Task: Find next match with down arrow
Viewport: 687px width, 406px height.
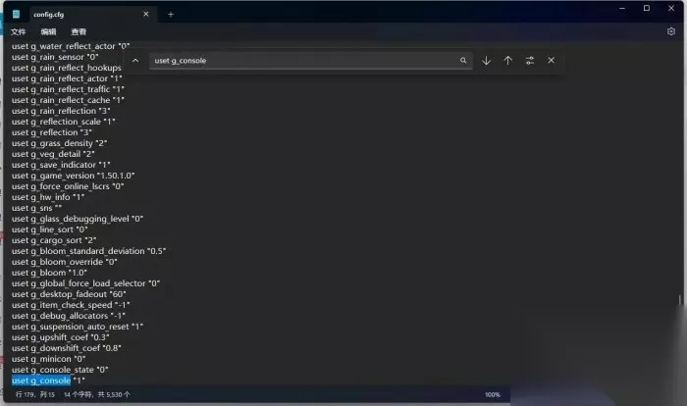Action: point(487,61)
